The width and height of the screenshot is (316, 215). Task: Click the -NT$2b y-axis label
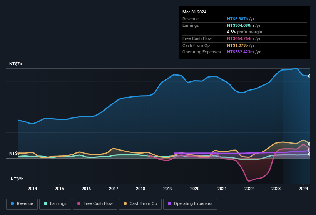click(16, 179)
